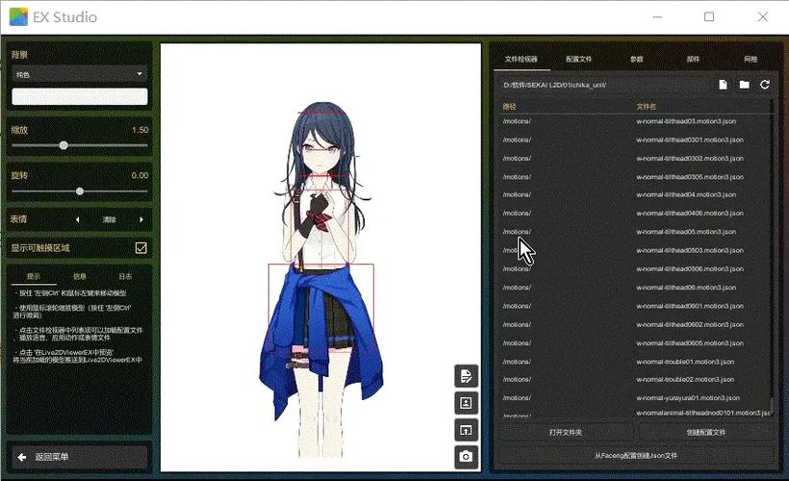Maximize the EX Studio window
Screen dimensions: 789x481
coord(709,17)
